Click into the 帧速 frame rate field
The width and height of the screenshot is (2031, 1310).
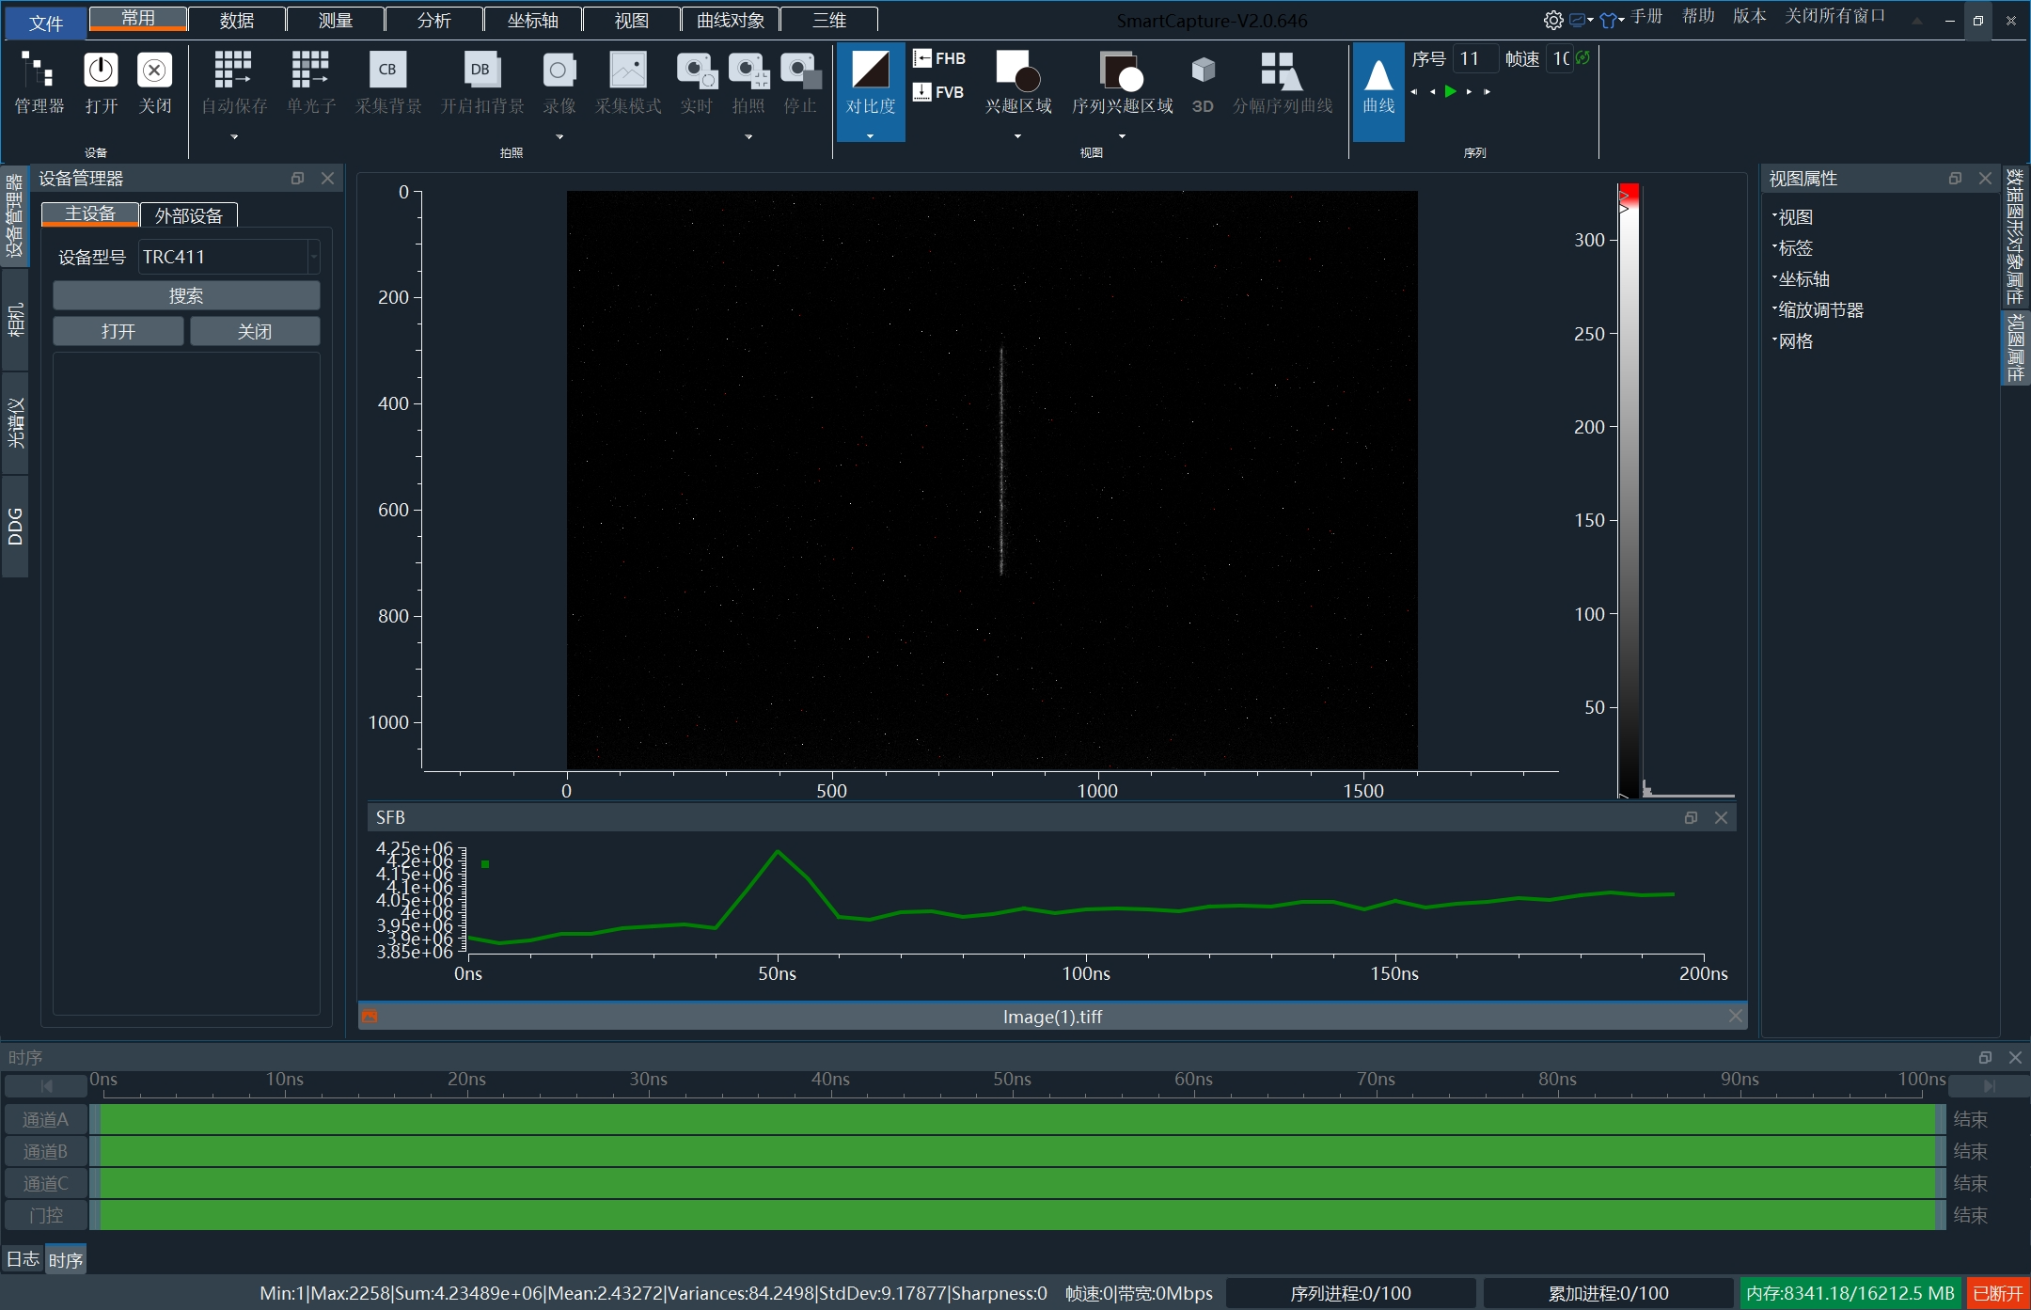pos(1560,58)
